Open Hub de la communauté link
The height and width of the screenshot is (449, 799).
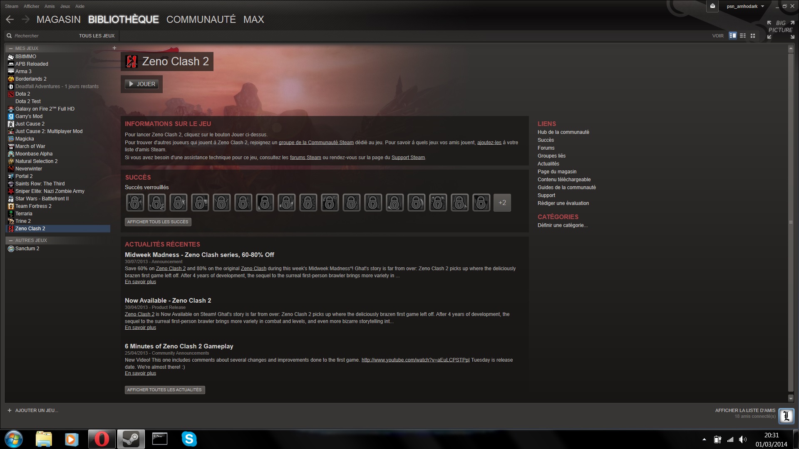(563, 132)
